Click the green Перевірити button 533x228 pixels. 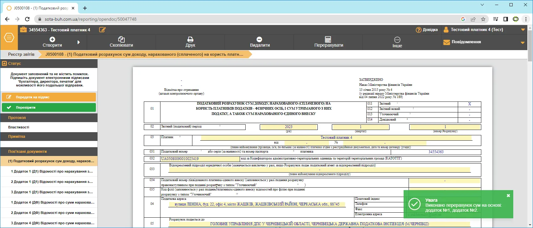[x=49, y=107]
